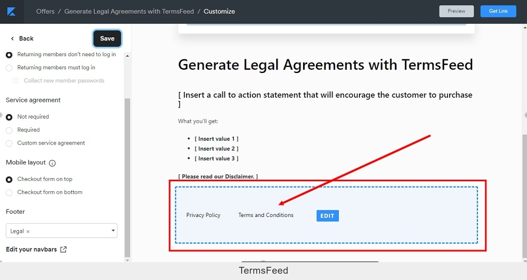
Task: Open the Kajabi logo home icon
Action: (12, 12)
